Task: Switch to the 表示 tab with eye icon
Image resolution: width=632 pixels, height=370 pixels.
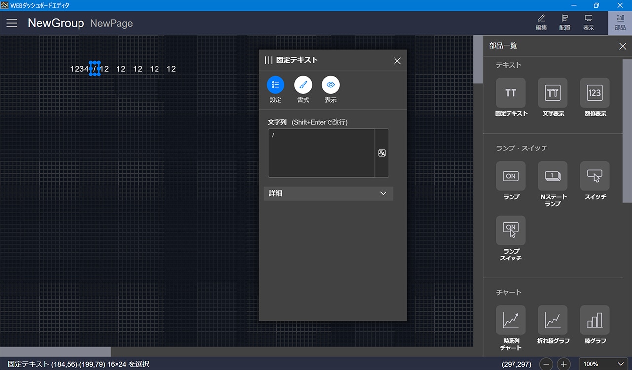Action: pos(331,85)
